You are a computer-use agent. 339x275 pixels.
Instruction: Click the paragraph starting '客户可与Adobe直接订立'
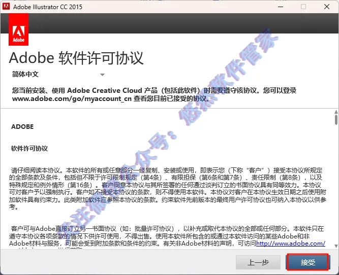click(167, 236)
